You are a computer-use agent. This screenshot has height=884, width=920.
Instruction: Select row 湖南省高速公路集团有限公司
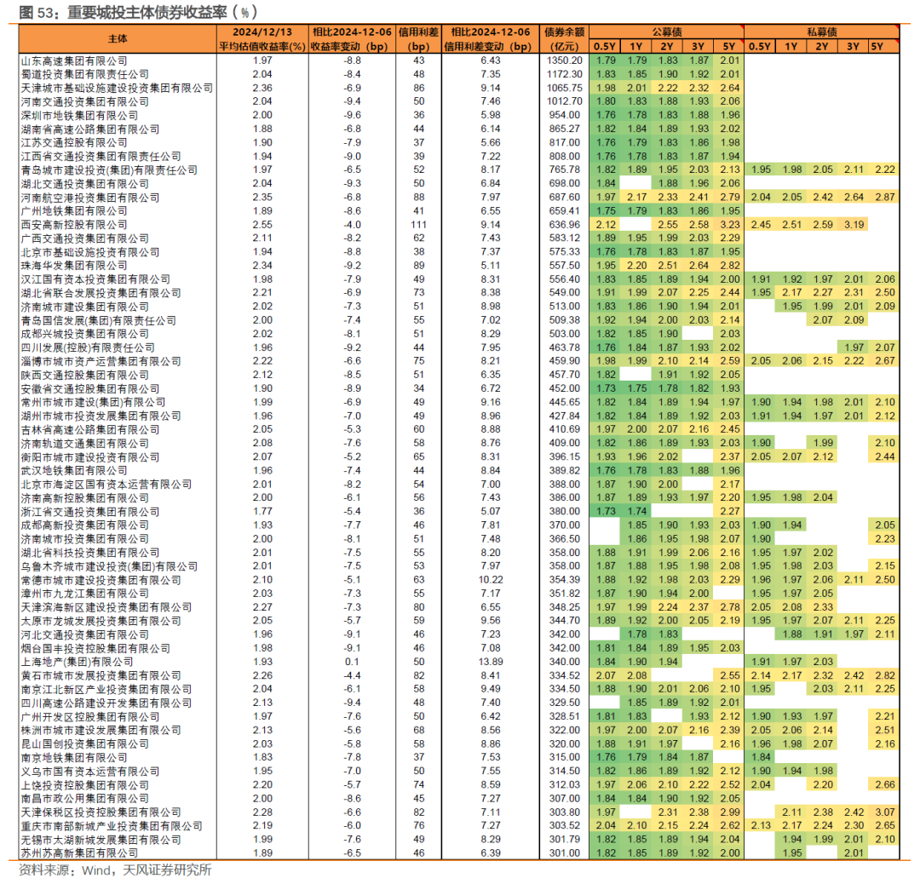(459, 129)
